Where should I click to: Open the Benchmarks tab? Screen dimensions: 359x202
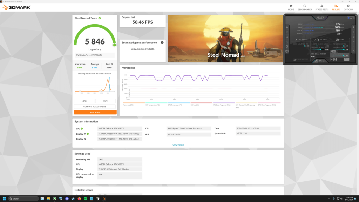pos(305,7)
